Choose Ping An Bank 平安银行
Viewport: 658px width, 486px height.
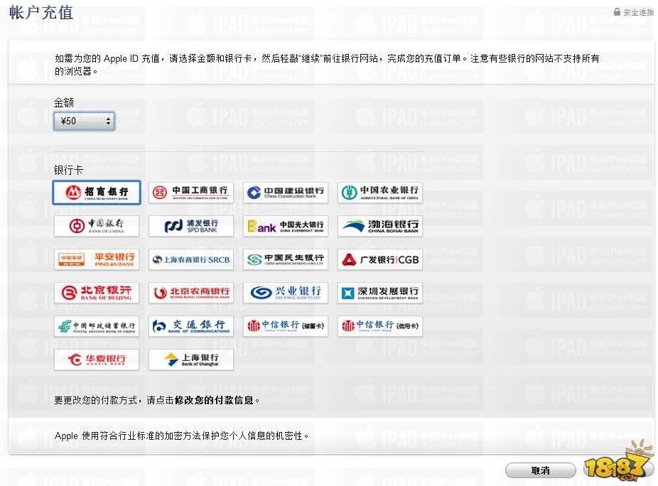click(x=97, y=259)
